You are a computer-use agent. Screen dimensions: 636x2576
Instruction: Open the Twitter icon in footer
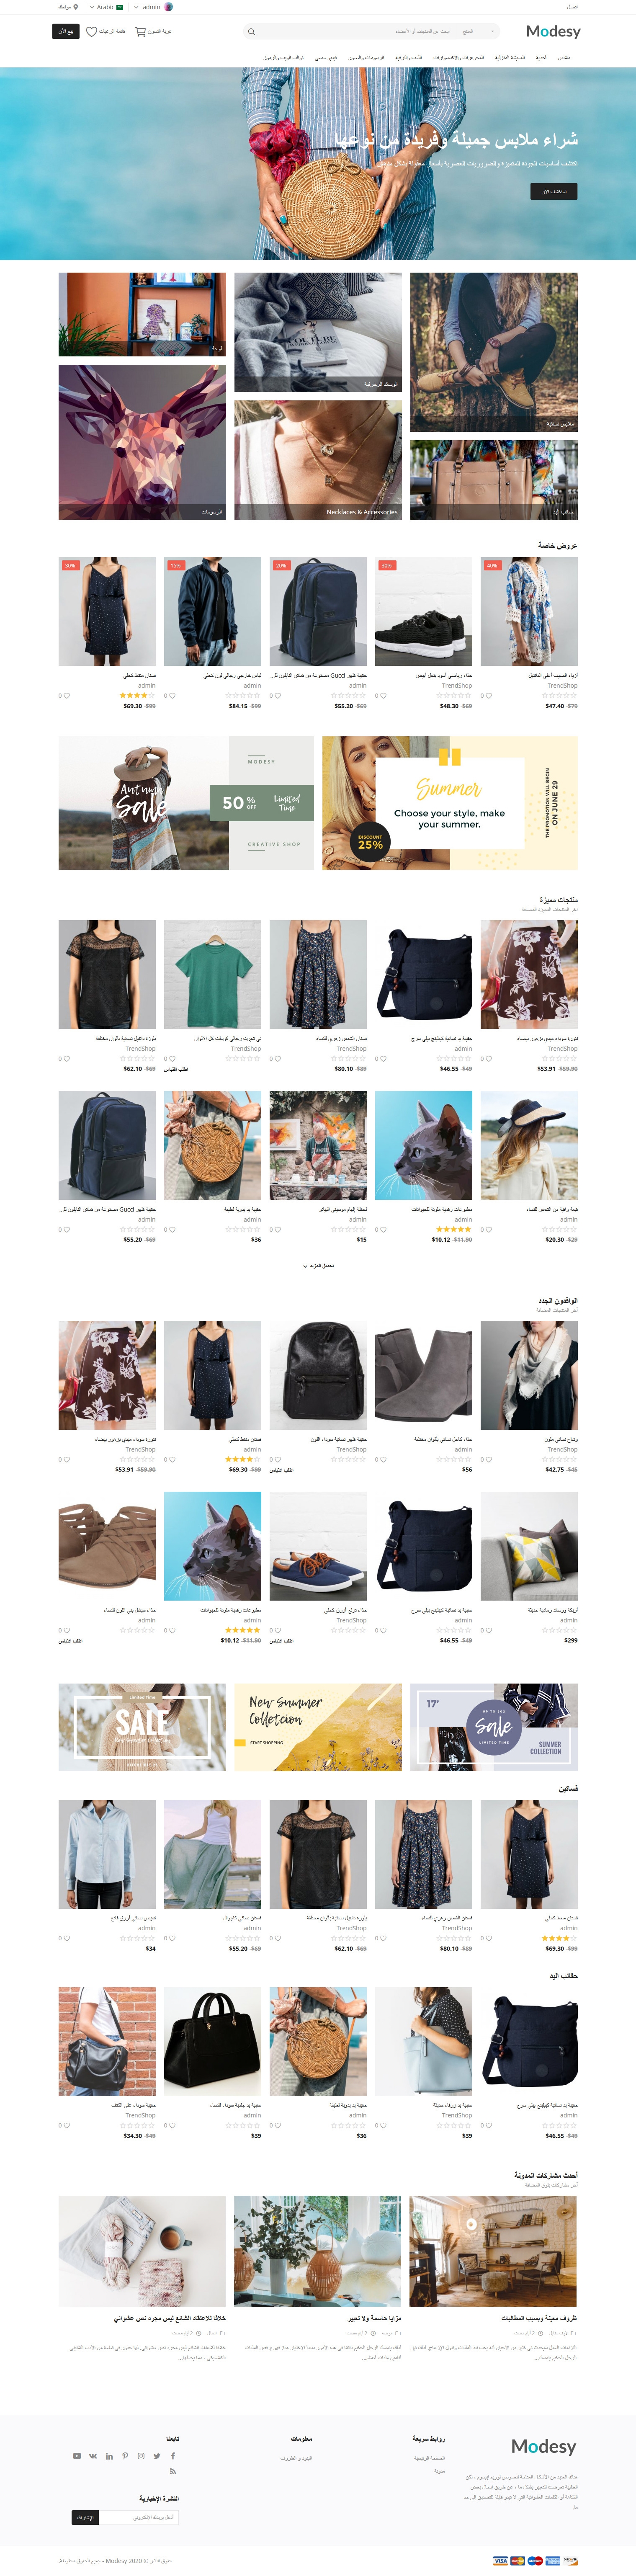(x=157, y=2455)
